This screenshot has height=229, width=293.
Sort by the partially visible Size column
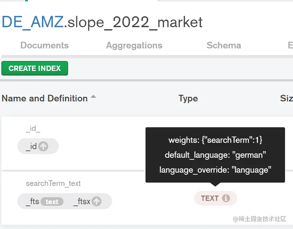(x=286, y=98)
